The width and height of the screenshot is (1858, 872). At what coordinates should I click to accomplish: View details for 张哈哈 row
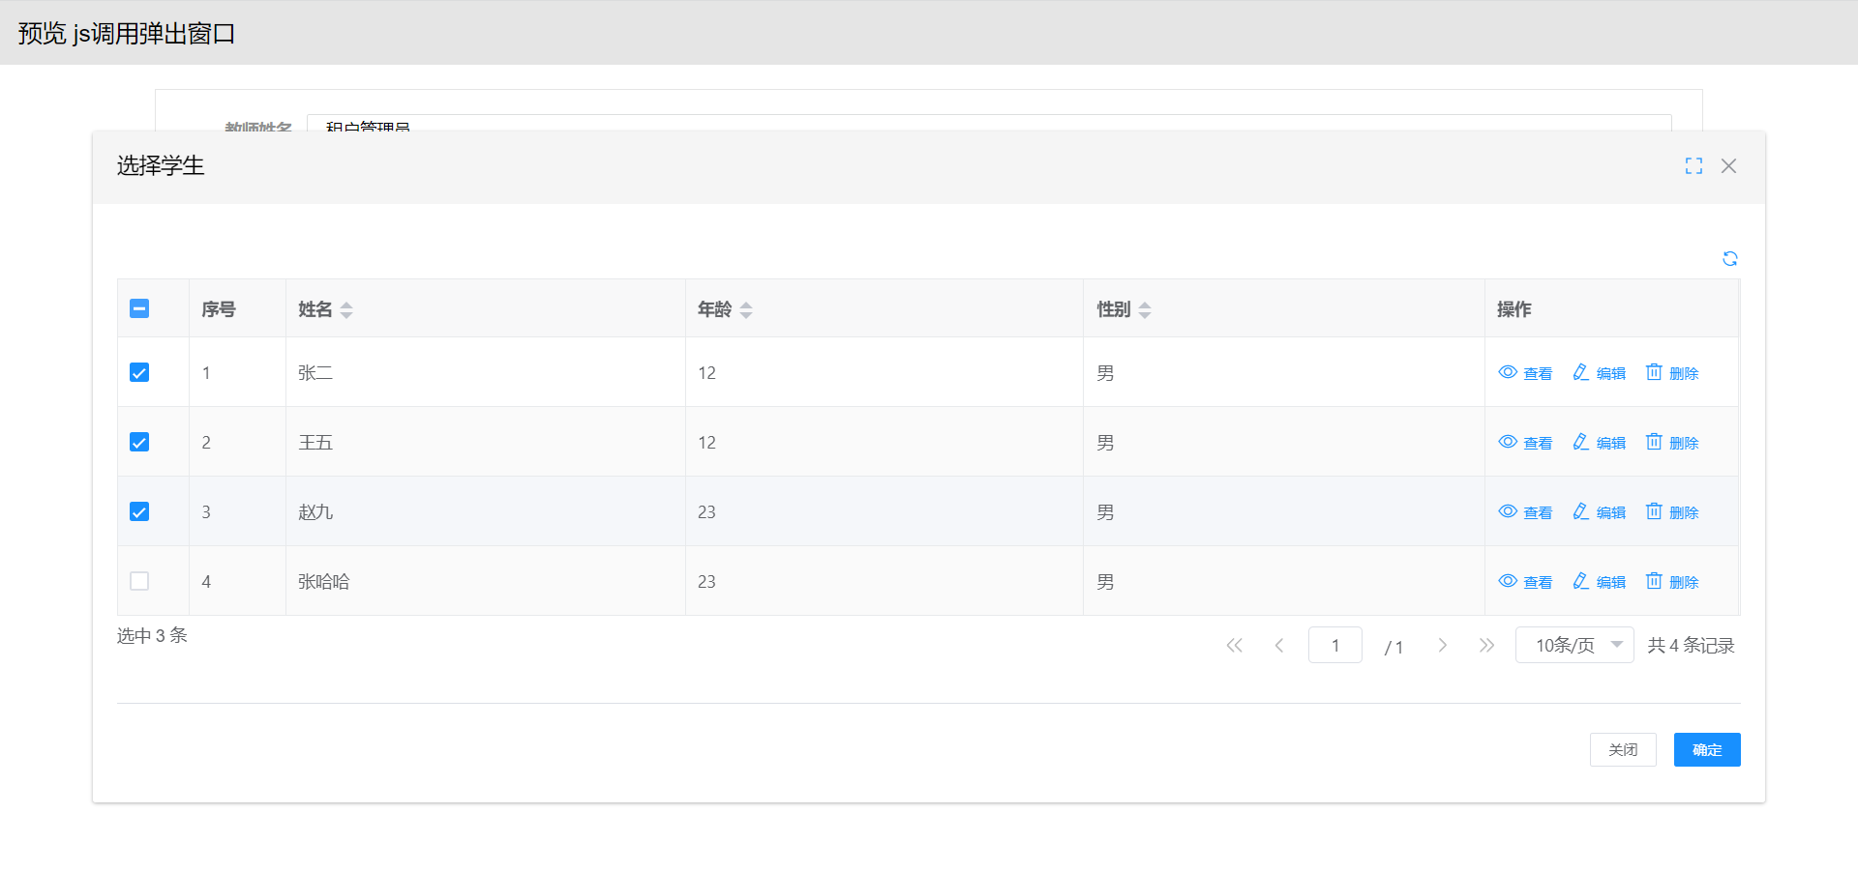1525,582
